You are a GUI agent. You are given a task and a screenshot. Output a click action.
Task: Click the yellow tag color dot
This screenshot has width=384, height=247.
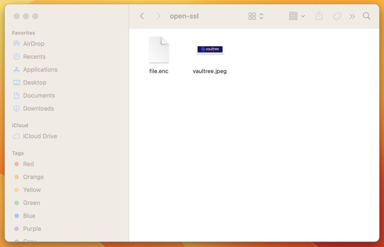(17, 190)
